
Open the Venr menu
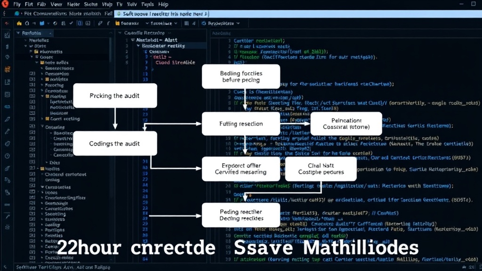pyautogui.click(x=56, y=4)
